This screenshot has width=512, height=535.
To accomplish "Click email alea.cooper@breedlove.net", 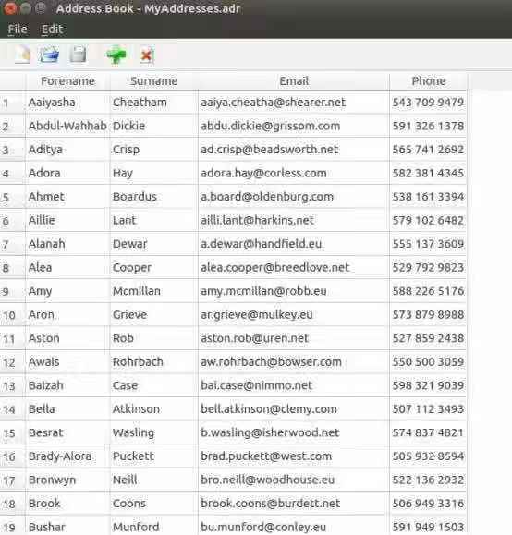I will (294, 267).
